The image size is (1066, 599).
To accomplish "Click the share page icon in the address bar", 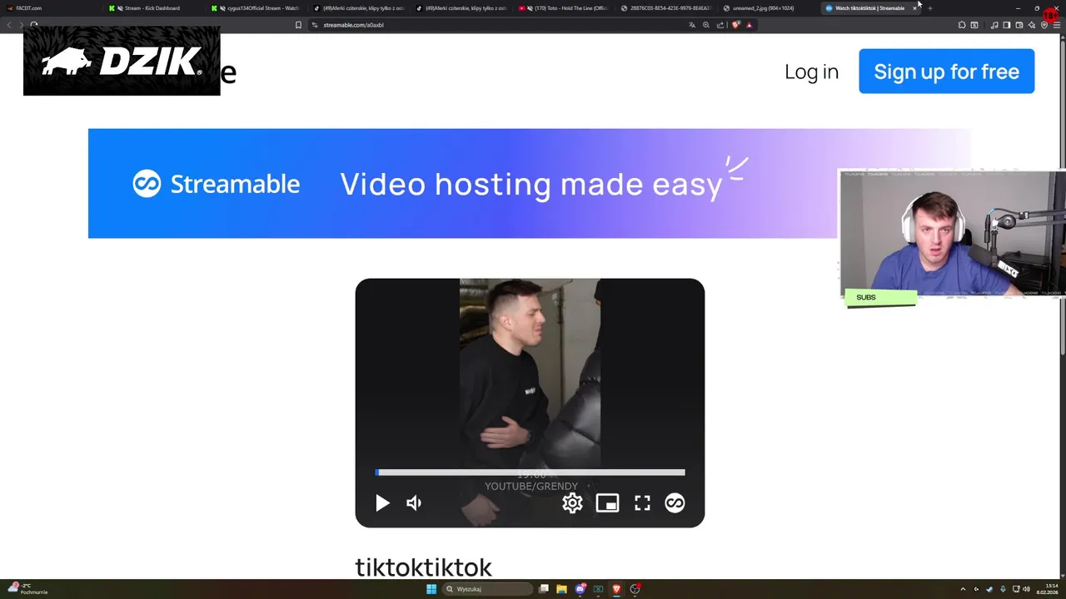I will pyautogui.click(x=720, y=25).
